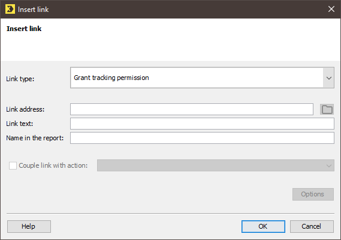Click the Name in the report label
The image size is (341, 240).
(35, 138)
